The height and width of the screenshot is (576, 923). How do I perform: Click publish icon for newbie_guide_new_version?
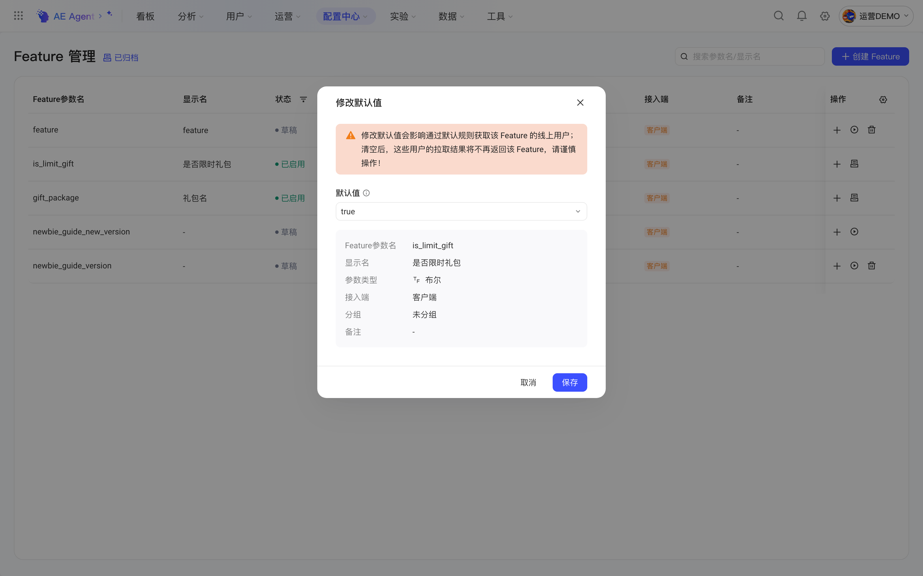[854, 232]
